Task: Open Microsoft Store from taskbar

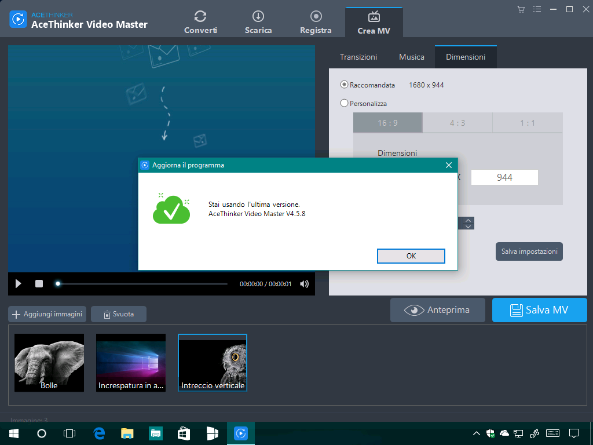Action: coord(184,433)
